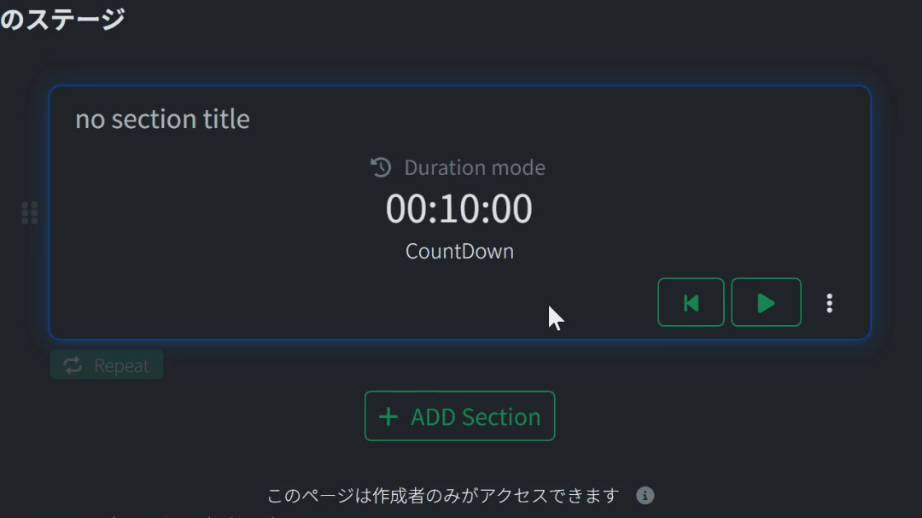Click the skip-to-start icon to reset the timer
Screen dimensions: 922x518
(x=691, y=302)
